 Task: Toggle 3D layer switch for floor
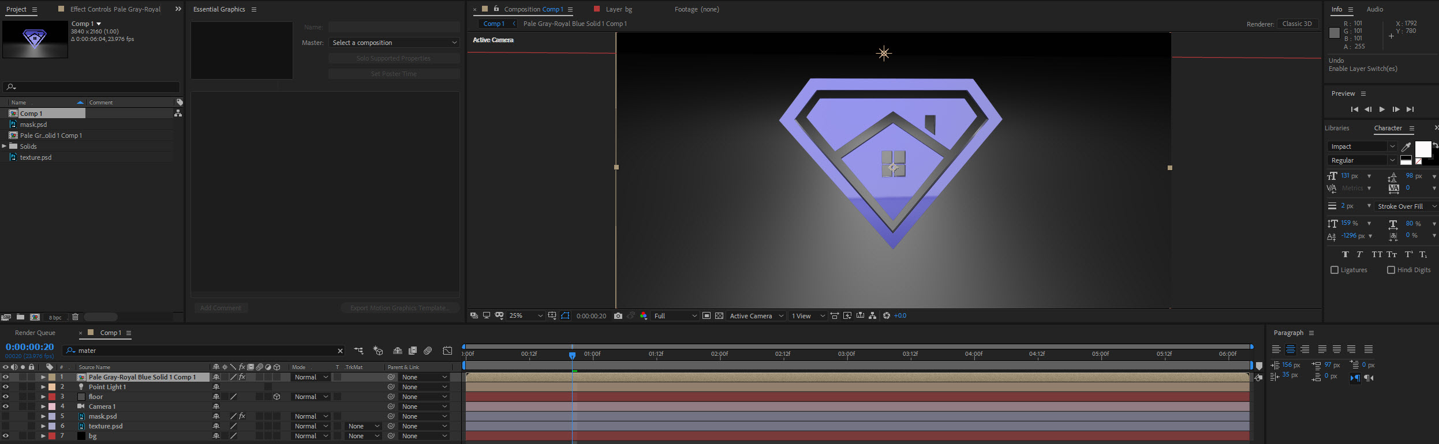point(277,397)
